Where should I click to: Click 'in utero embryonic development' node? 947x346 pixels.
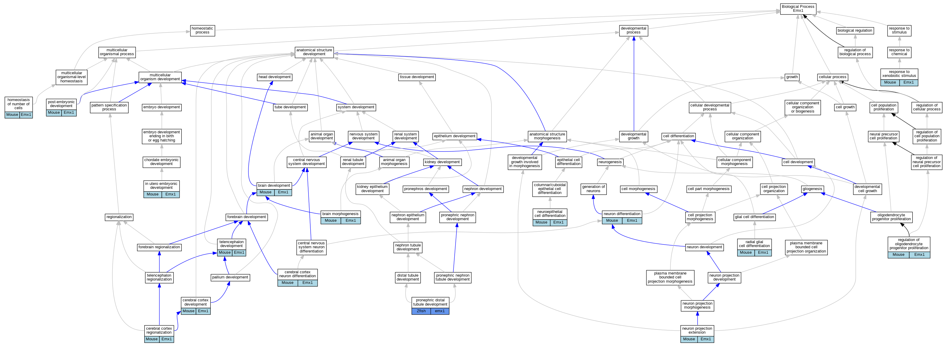click(x=162, y=189)
